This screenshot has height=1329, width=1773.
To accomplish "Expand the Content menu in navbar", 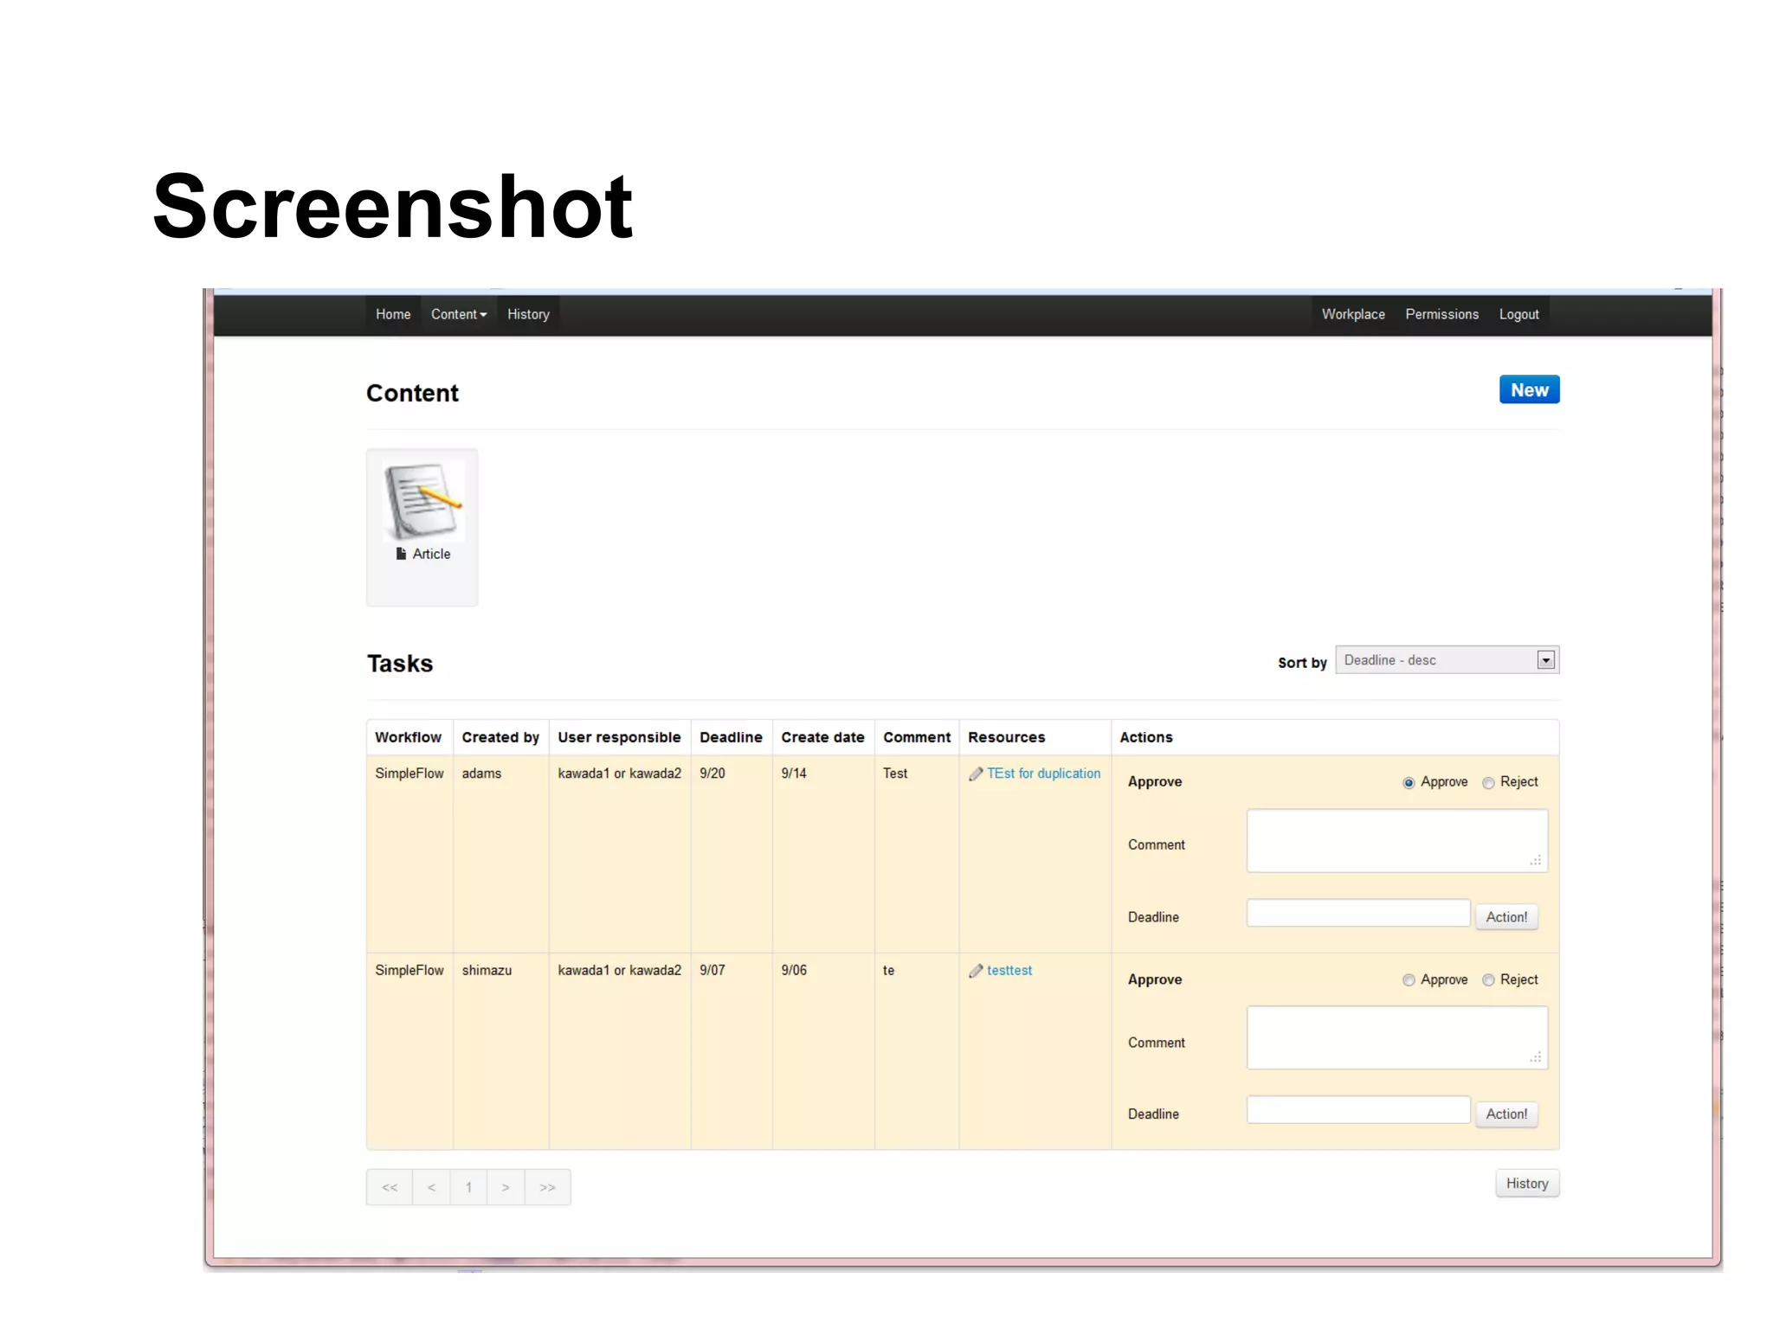I will coord(458,315).
